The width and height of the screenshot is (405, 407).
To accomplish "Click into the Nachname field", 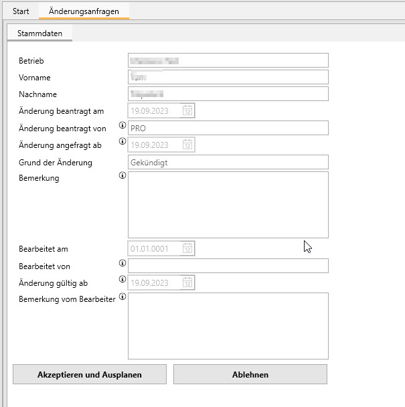I will [x=228, y=94].
